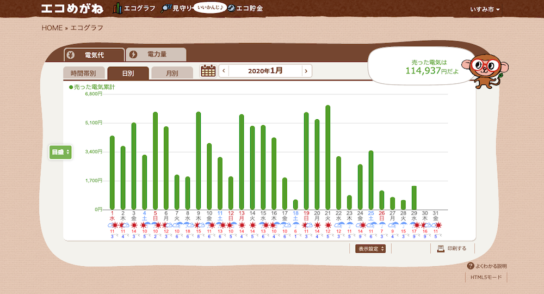Open the 表示設定 display settings dropdown

[370, 248]
